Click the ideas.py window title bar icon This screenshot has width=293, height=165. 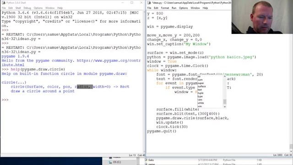pos(149,3)
